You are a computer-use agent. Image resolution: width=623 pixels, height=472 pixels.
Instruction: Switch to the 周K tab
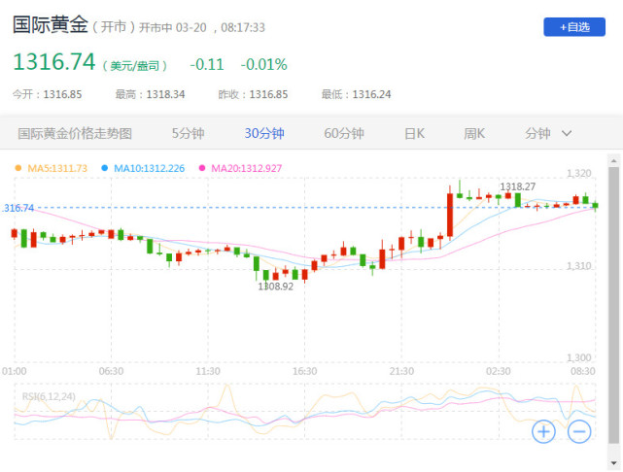click(x=474, y=133)
